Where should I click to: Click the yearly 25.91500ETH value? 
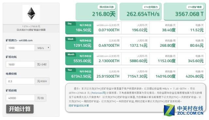(x=108, y=76)
